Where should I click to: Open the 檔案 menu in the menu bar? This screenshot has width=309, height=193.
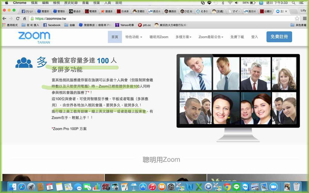(34, 3)
